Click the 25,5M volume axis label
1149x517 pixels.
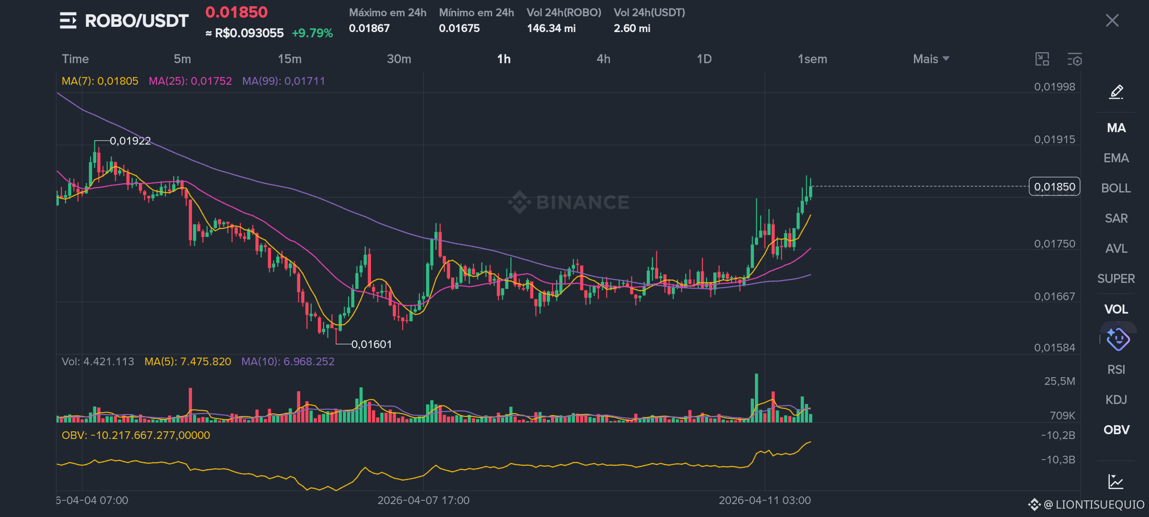click(1059, 381)
